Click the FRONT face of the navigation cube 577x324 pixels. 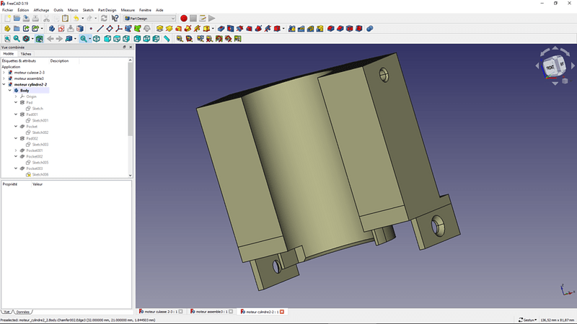(550, 68)
